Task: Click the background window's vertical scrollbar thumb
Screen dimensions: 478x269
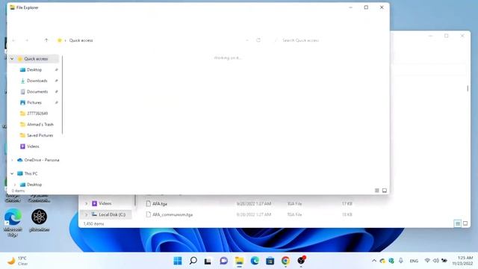Action: coord(468,88)
